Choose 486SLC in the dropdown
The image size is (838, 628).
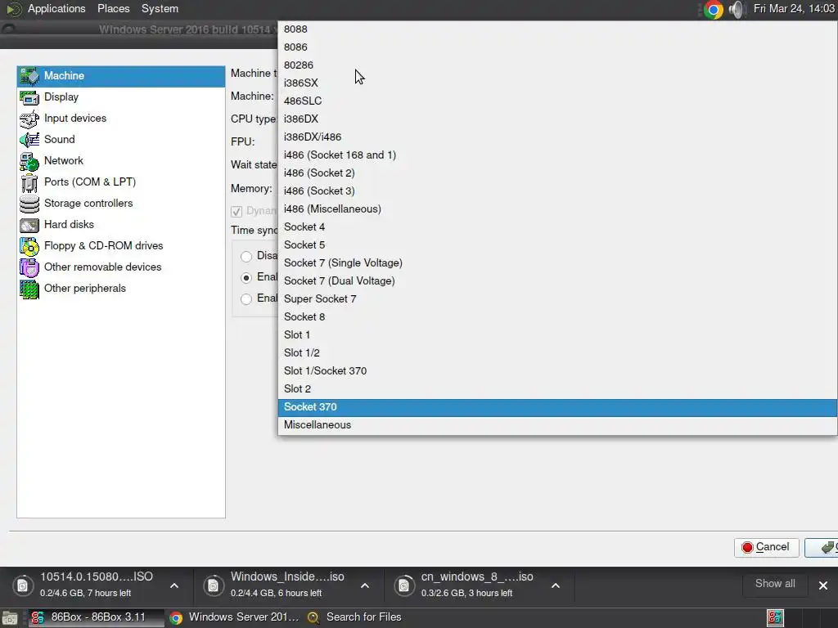coord(557,101)
